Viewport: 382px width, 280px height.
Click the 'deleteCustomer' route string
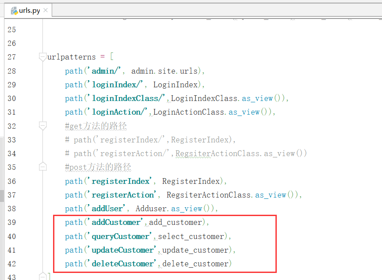click(x=122, y=264)
